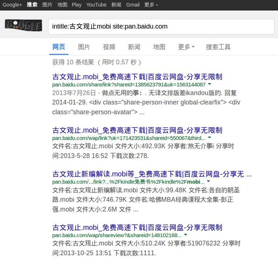The width and height of the screenshot is (278, 261).
Task: Click snippet date 2013年7月26日
Action: tap(74, 93)
